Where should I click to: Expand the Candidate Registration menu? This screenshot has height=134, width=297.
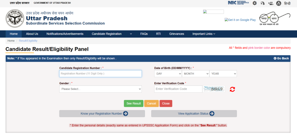click(112, 34)
